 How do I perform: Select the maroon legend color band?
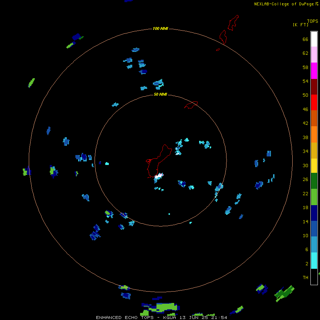click(314, 87)
